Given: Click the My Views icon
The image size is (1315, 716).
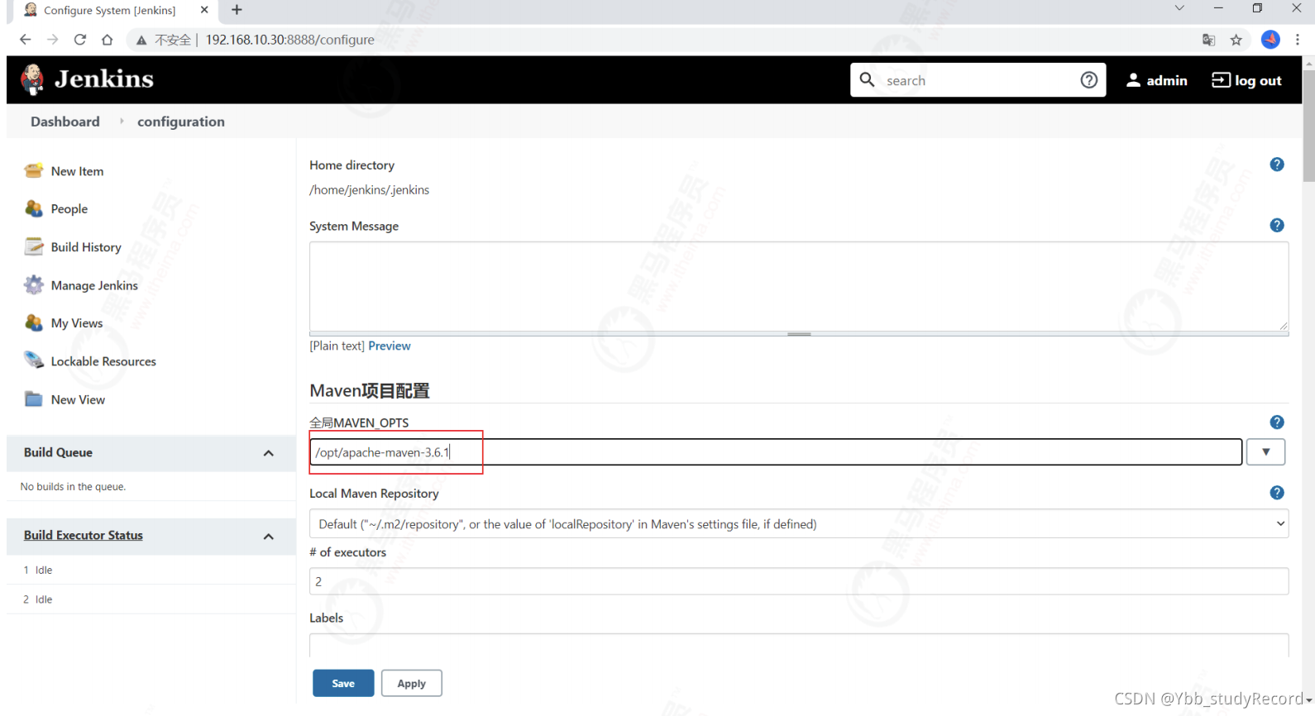Looking at the screenshot, I should pos(34,323).
